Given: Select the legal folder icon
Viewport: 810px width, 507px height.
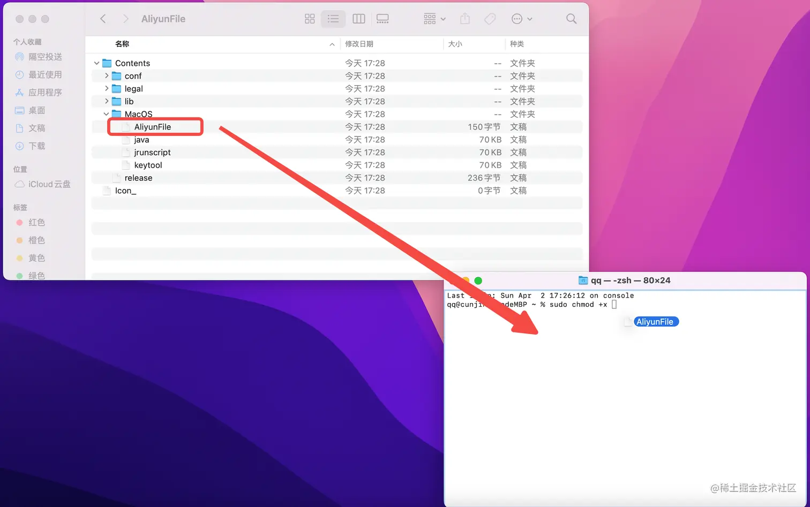Looking at the screenshot, I should tap(116, 89).
